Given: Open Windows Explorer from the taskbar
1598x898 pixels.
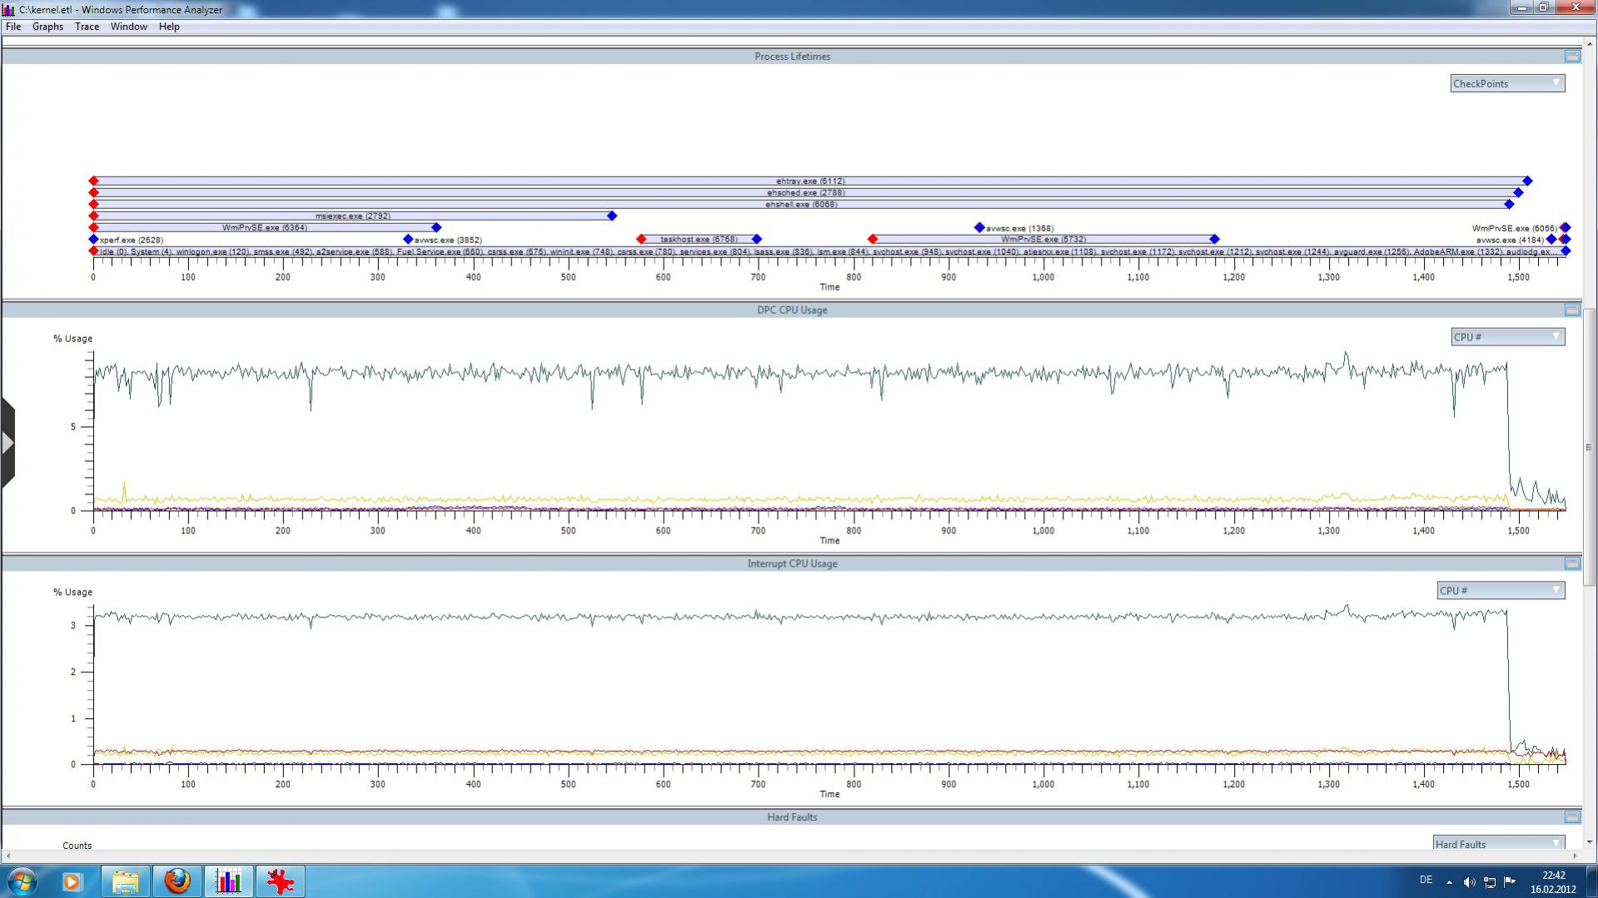Looking at the screenshot, I should pos(126,881).
